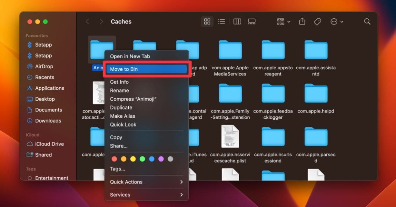
Task: Switch to column view
Action: click(237, 21)
